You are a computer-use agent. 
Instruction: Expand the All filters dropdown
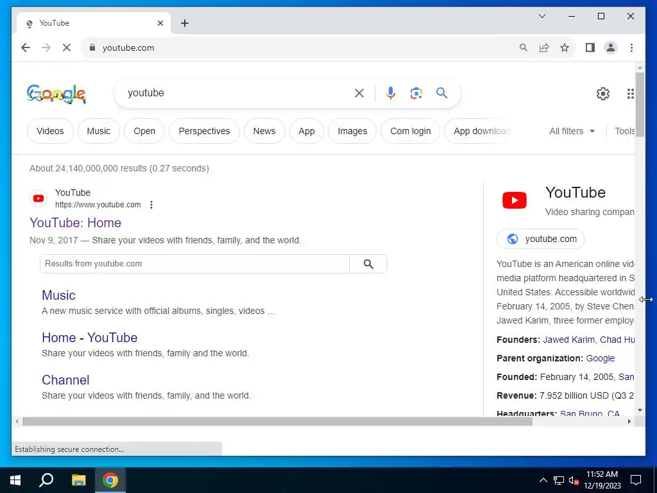point(572,131)
